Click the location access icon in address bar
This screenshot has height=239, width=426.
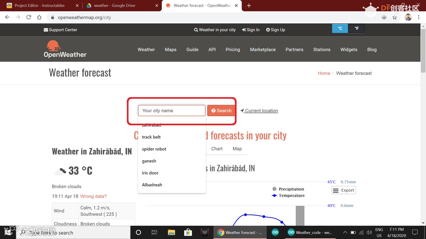point(384,17)
